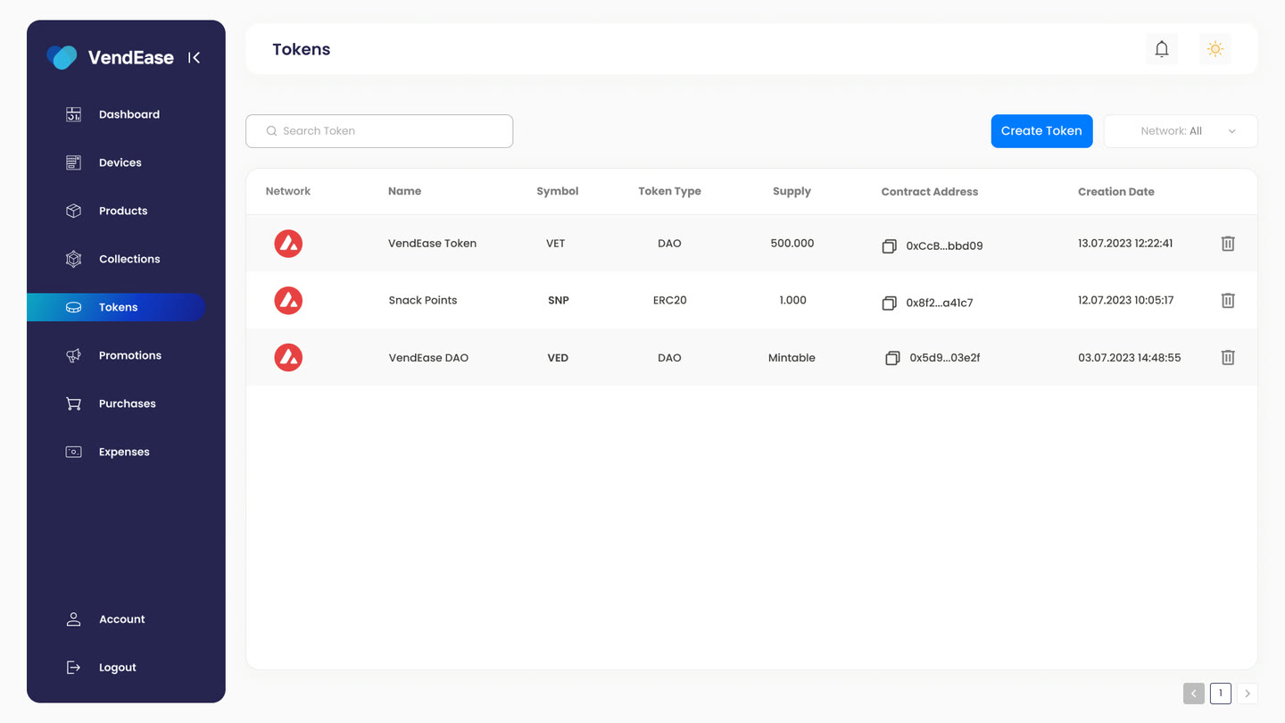Copy contract address 0x8f2...a41c7

click(889, 303)
